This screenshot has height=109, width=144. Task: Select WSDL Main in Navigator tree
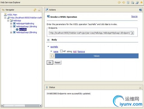coord(12,15)
